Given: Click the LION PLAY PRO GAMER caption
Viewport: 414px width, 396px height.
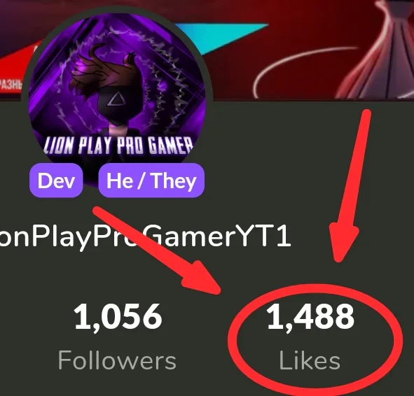Looking at the screenshot, I should click(118, 146).
